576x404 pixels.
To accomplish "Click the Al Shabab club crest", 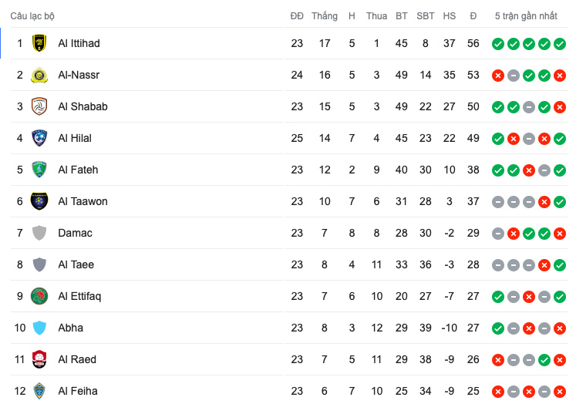I will click(x=39, y=107).
